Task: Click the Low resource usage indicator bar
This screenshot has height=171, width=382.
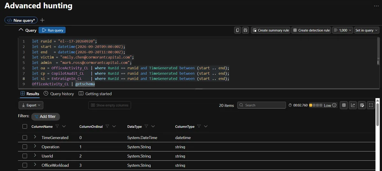Action: click(316, 105)
